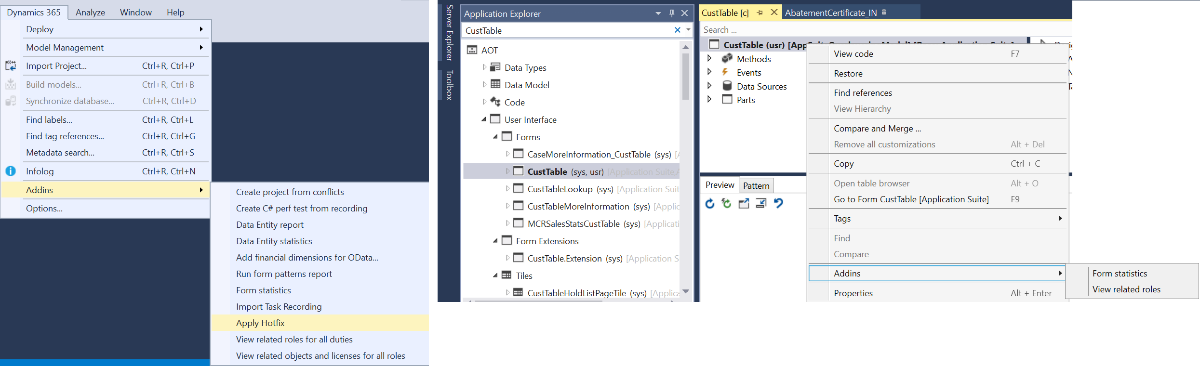Clear the CustTable filter with the X

(x=678, y=30)
